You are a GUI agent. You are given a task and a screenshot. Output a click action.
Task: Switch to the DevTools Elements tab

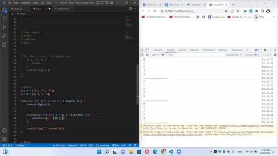tap(158, 50)
